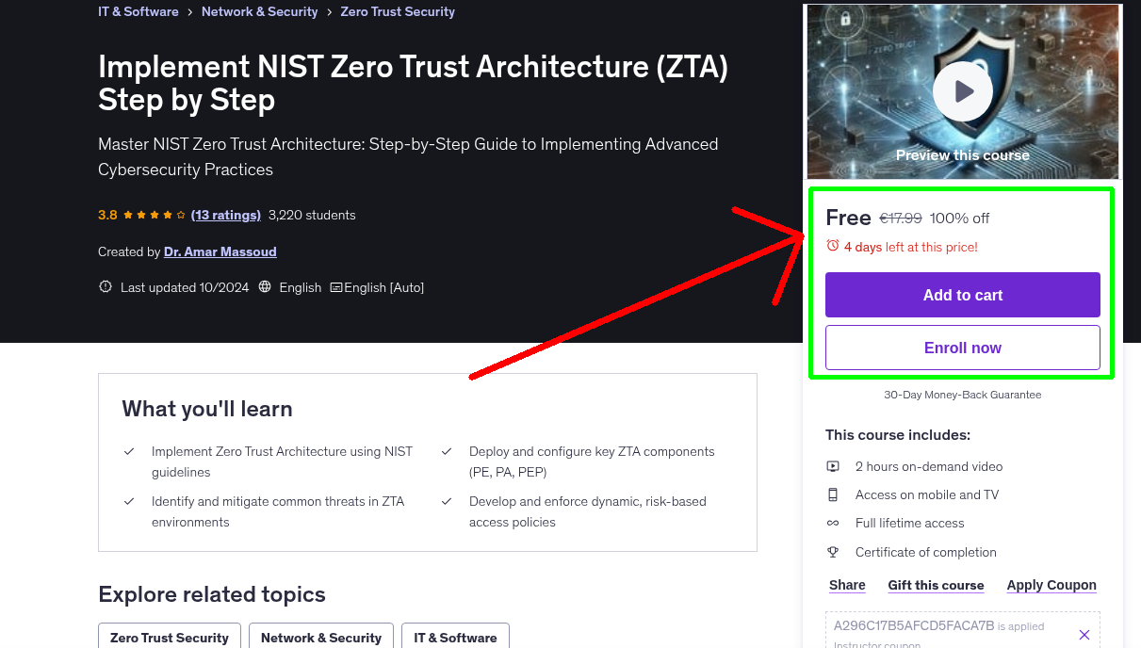Click the clock icon beside Last updated

[x=105, y=287]
